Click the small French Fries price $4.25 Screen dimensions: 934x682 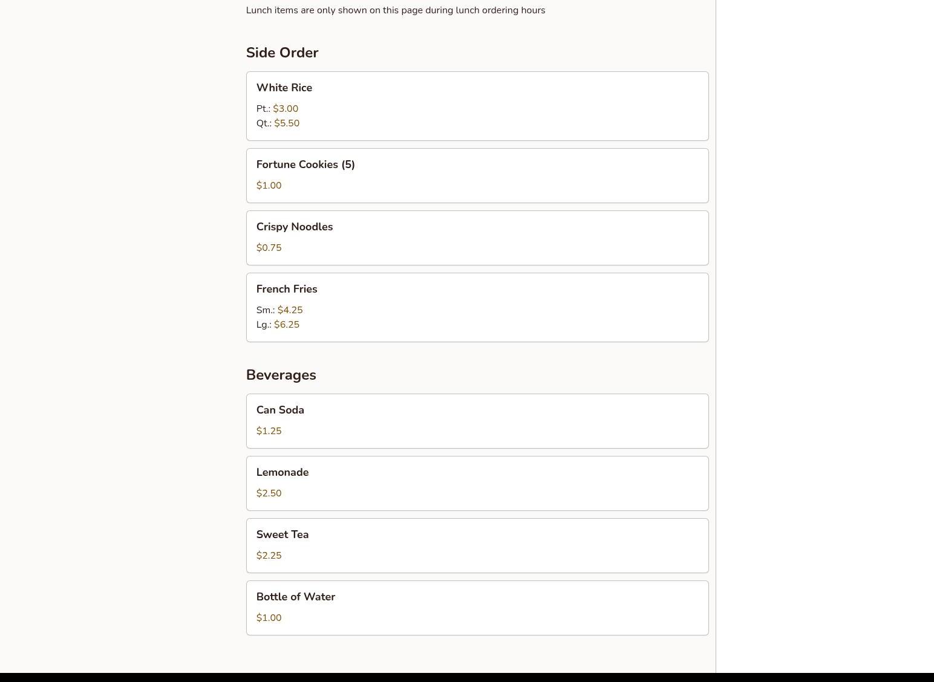tap(290, 310)
